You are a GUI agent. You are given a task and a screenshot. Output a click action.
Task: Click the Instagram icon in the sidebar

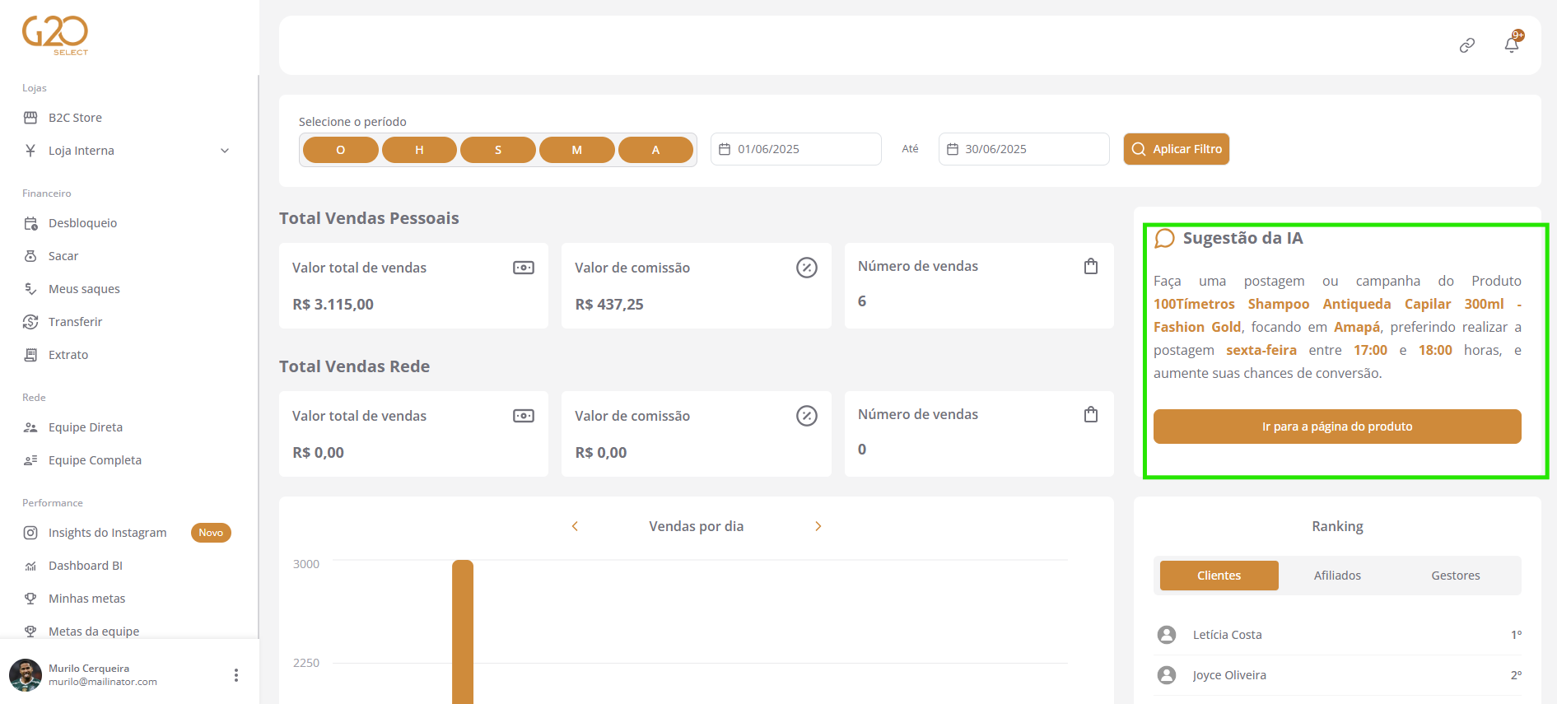click(30, 533)
